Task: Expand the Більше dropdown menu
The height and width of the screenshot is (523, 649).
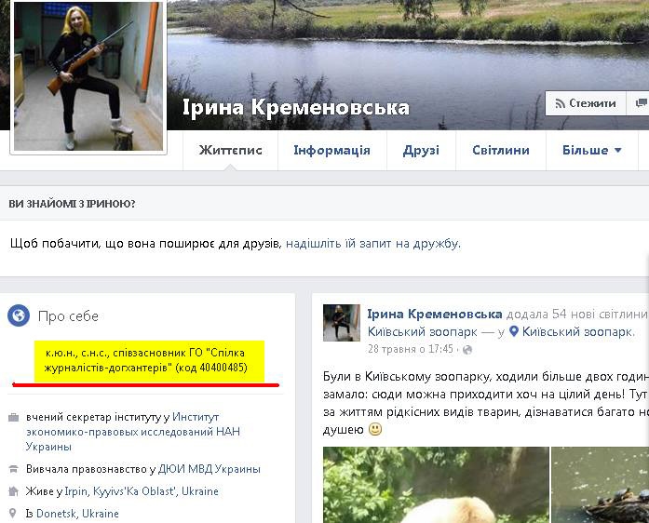Action: click(x=592, y=150)
